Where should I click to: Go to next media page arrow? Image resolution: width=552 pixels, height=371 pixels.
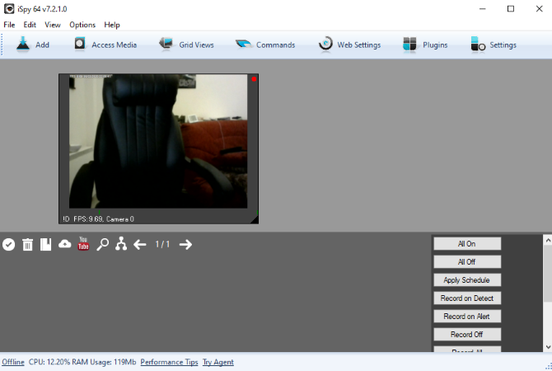(185, 245)
